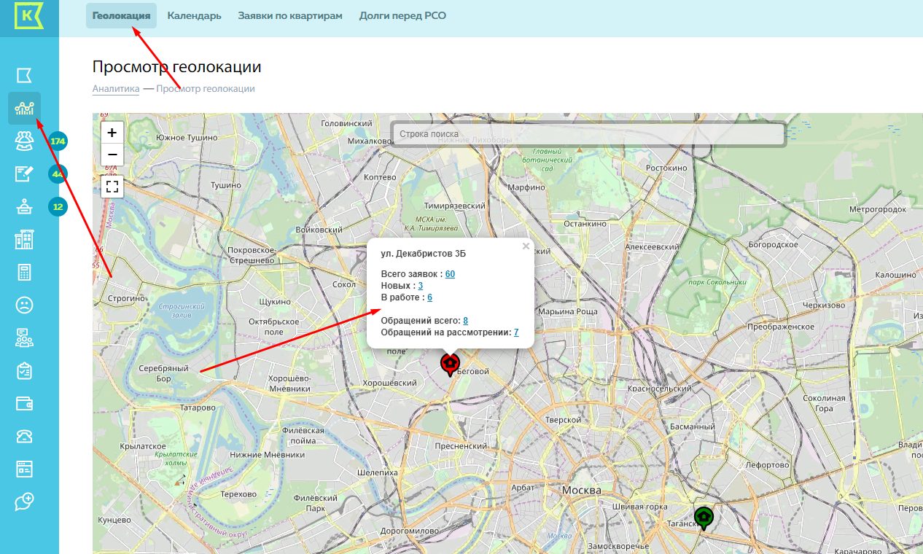Click the Марьина Роща label on the map
The width and height of the screenshot is (923, 554).
click(567, 313)
